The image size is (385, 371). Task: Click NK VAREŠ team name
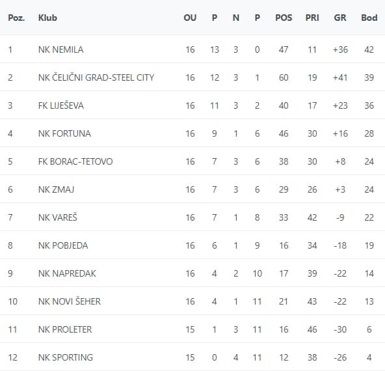tap(58, 217)
